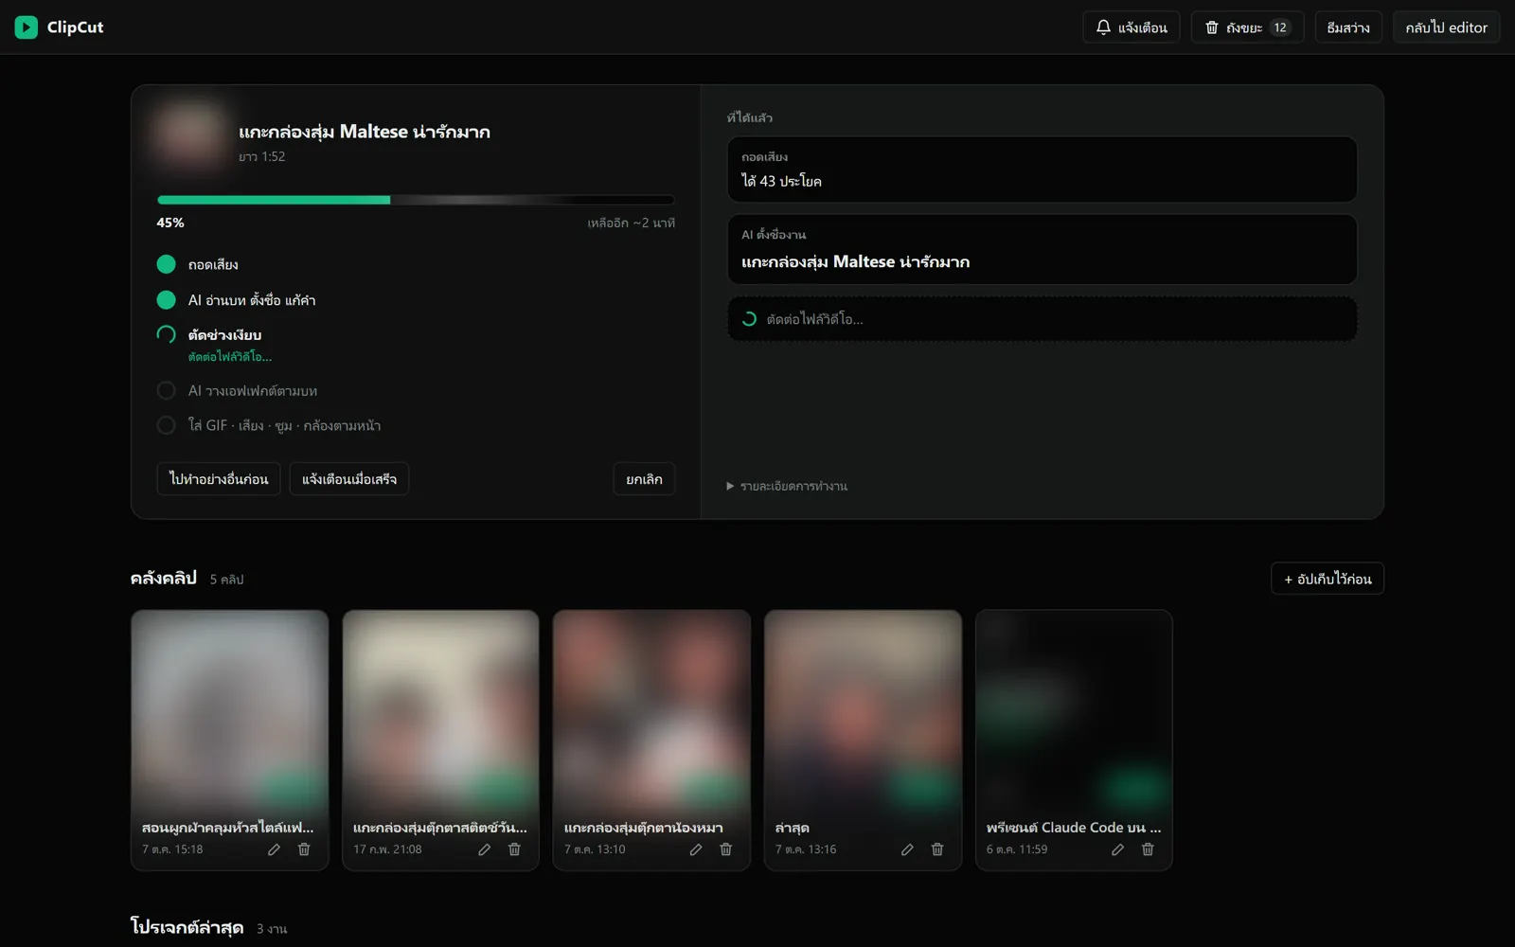The image size is (1515, 947).
Task: Go back with กลับไป editor
Action: (1446, 27)
